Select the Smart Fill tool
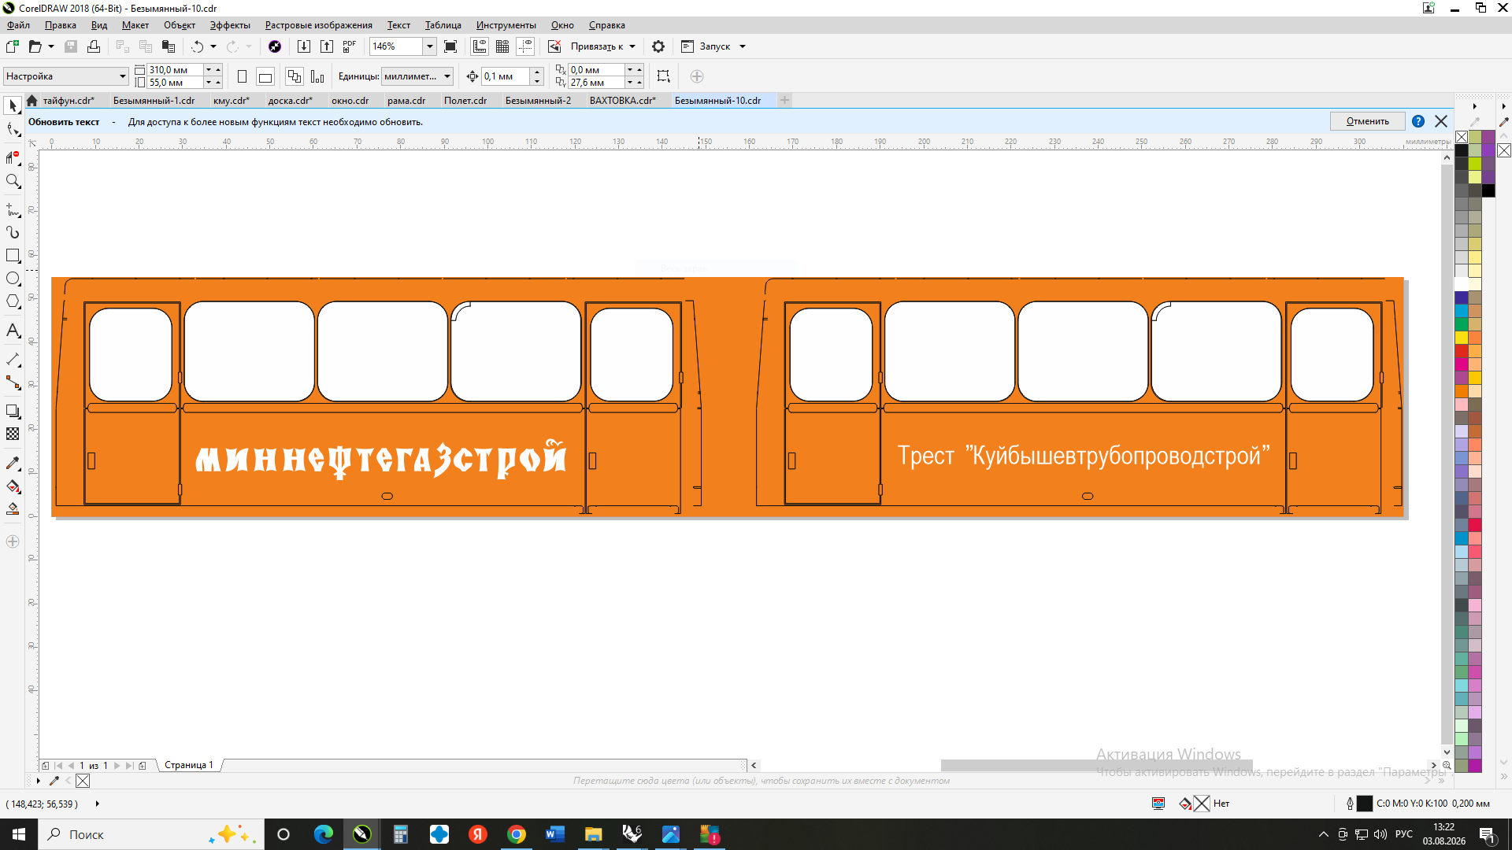Screen dimensions: 1512x850 [x=13, y=509]
